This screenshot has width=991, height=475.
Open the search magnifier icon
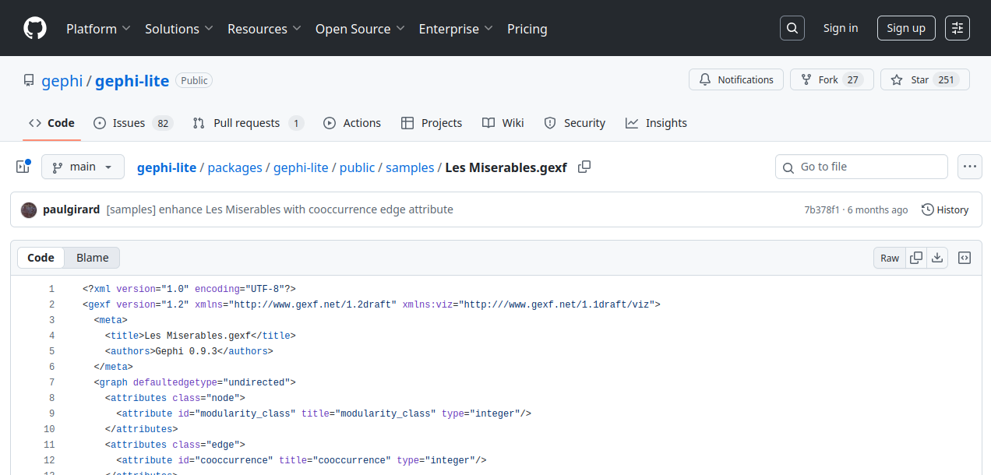click(792, 29)
